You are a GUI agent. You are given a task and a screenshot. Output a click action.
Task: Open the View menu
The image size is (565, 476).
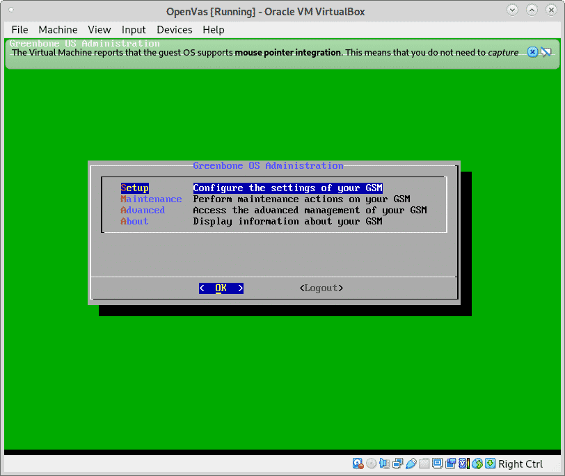100,29
